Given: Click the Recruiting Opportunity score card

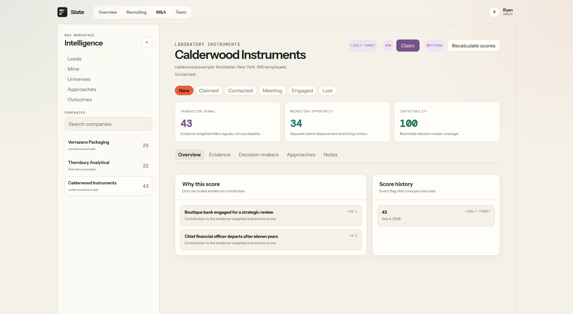Looking at the screenshot, I should pos(337,122).
